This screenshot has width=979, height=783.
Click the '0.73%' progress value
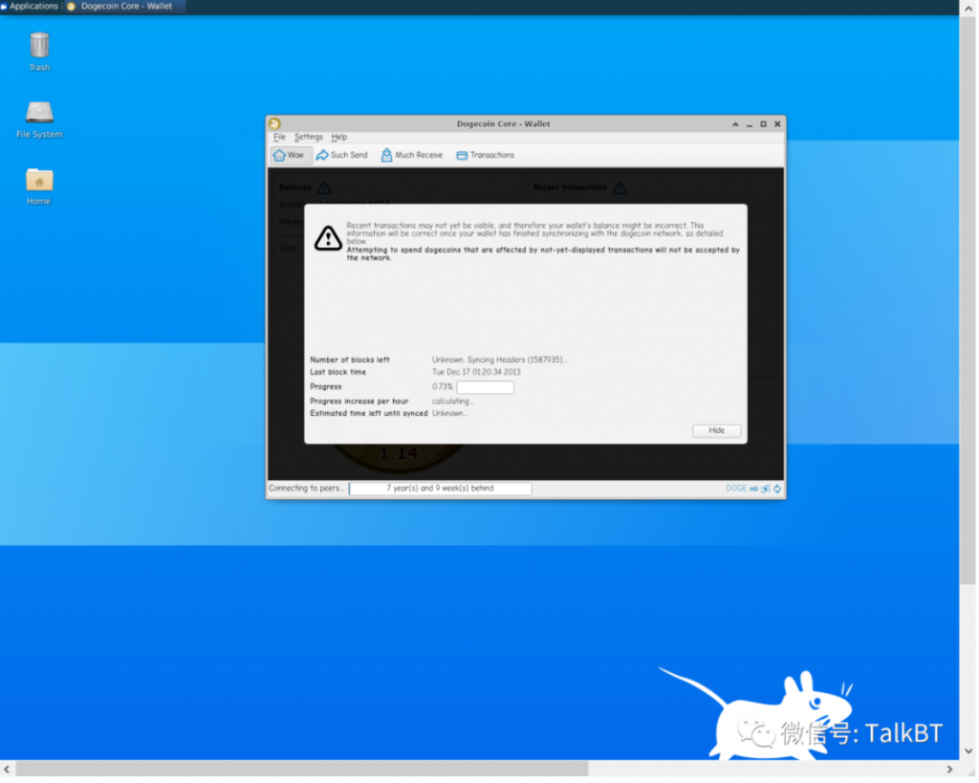(442, 387)
